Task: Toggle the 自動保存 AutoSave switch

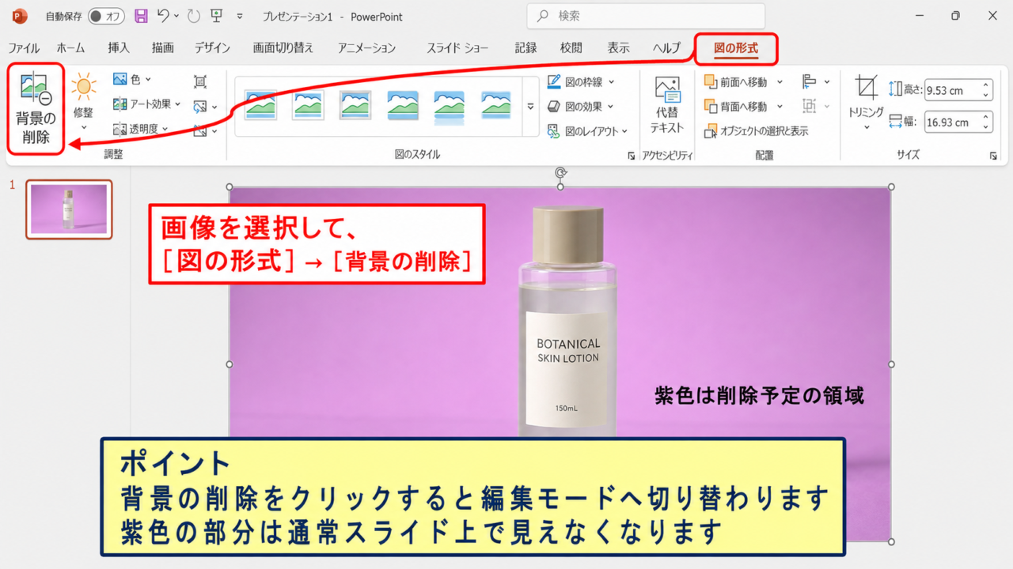Action: pyautogui.click(x=106, y=17)
